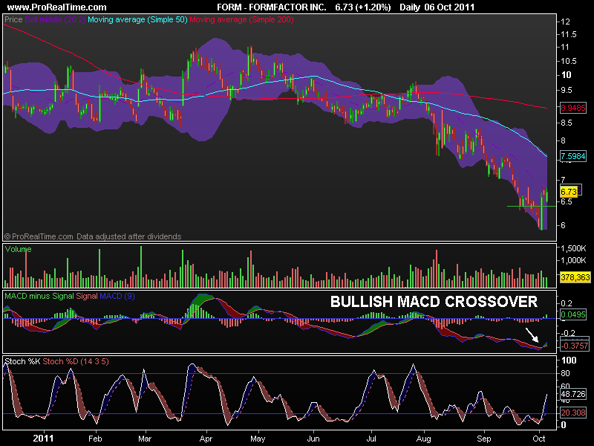
Task: Click the 1,500K volume axis label
Action: (573, 248)
